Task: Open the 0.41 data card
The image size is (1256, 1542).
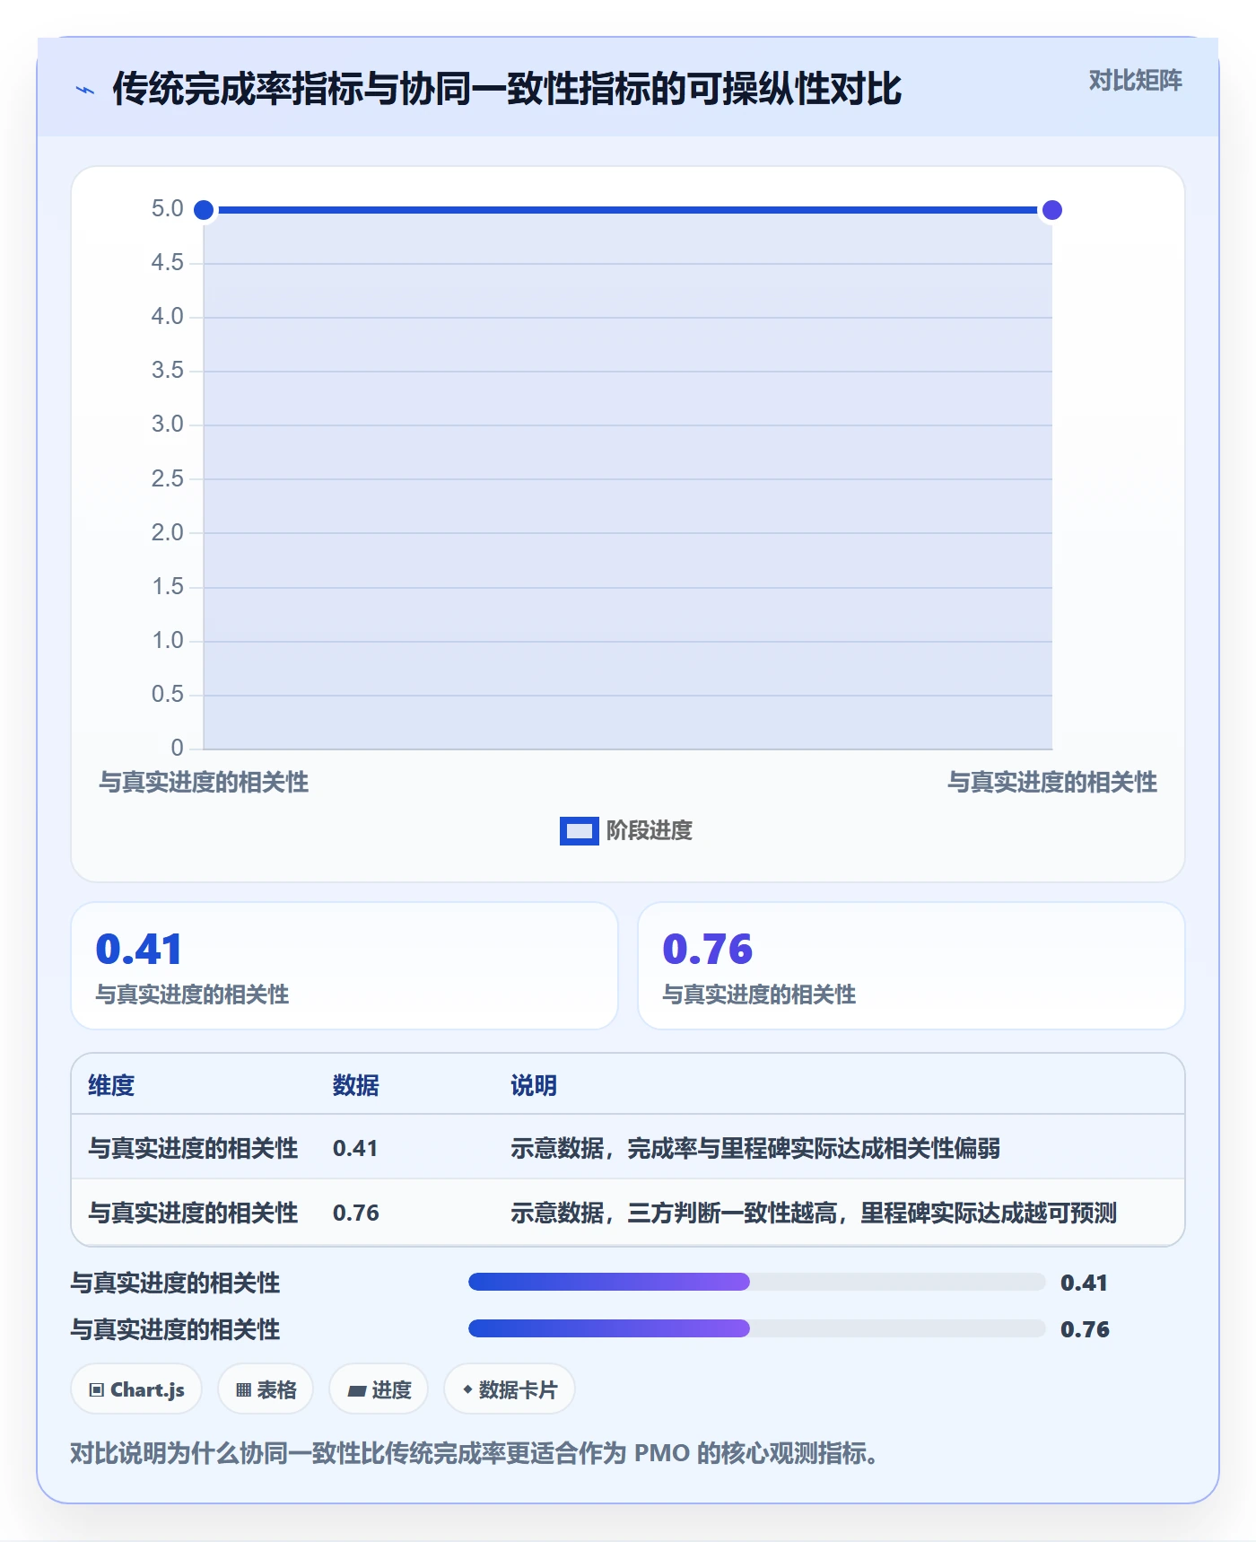Action: (345, 966)
